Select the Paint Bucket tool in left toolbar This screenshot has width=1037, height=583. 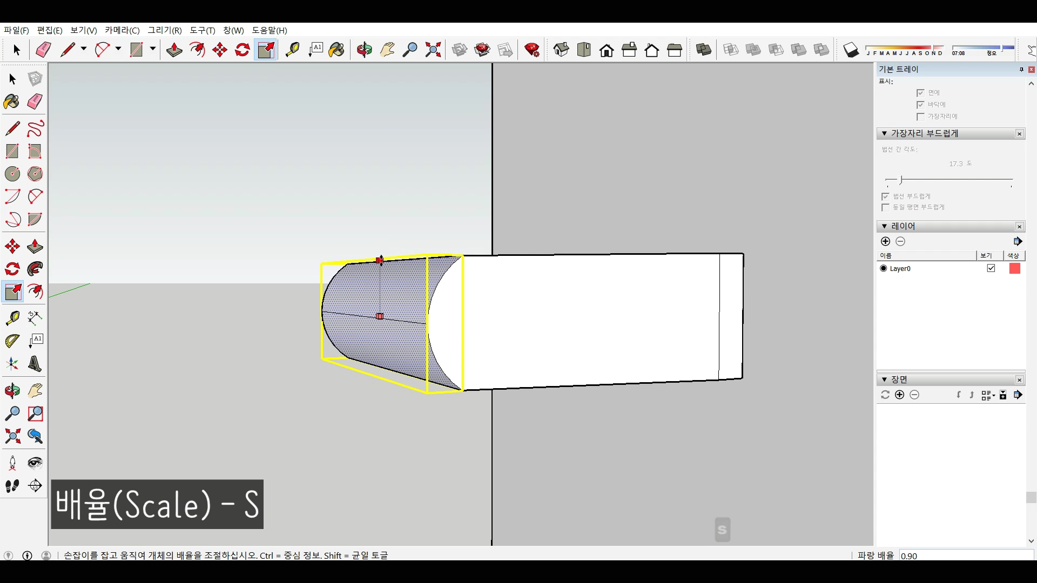(x=12, y=101)
